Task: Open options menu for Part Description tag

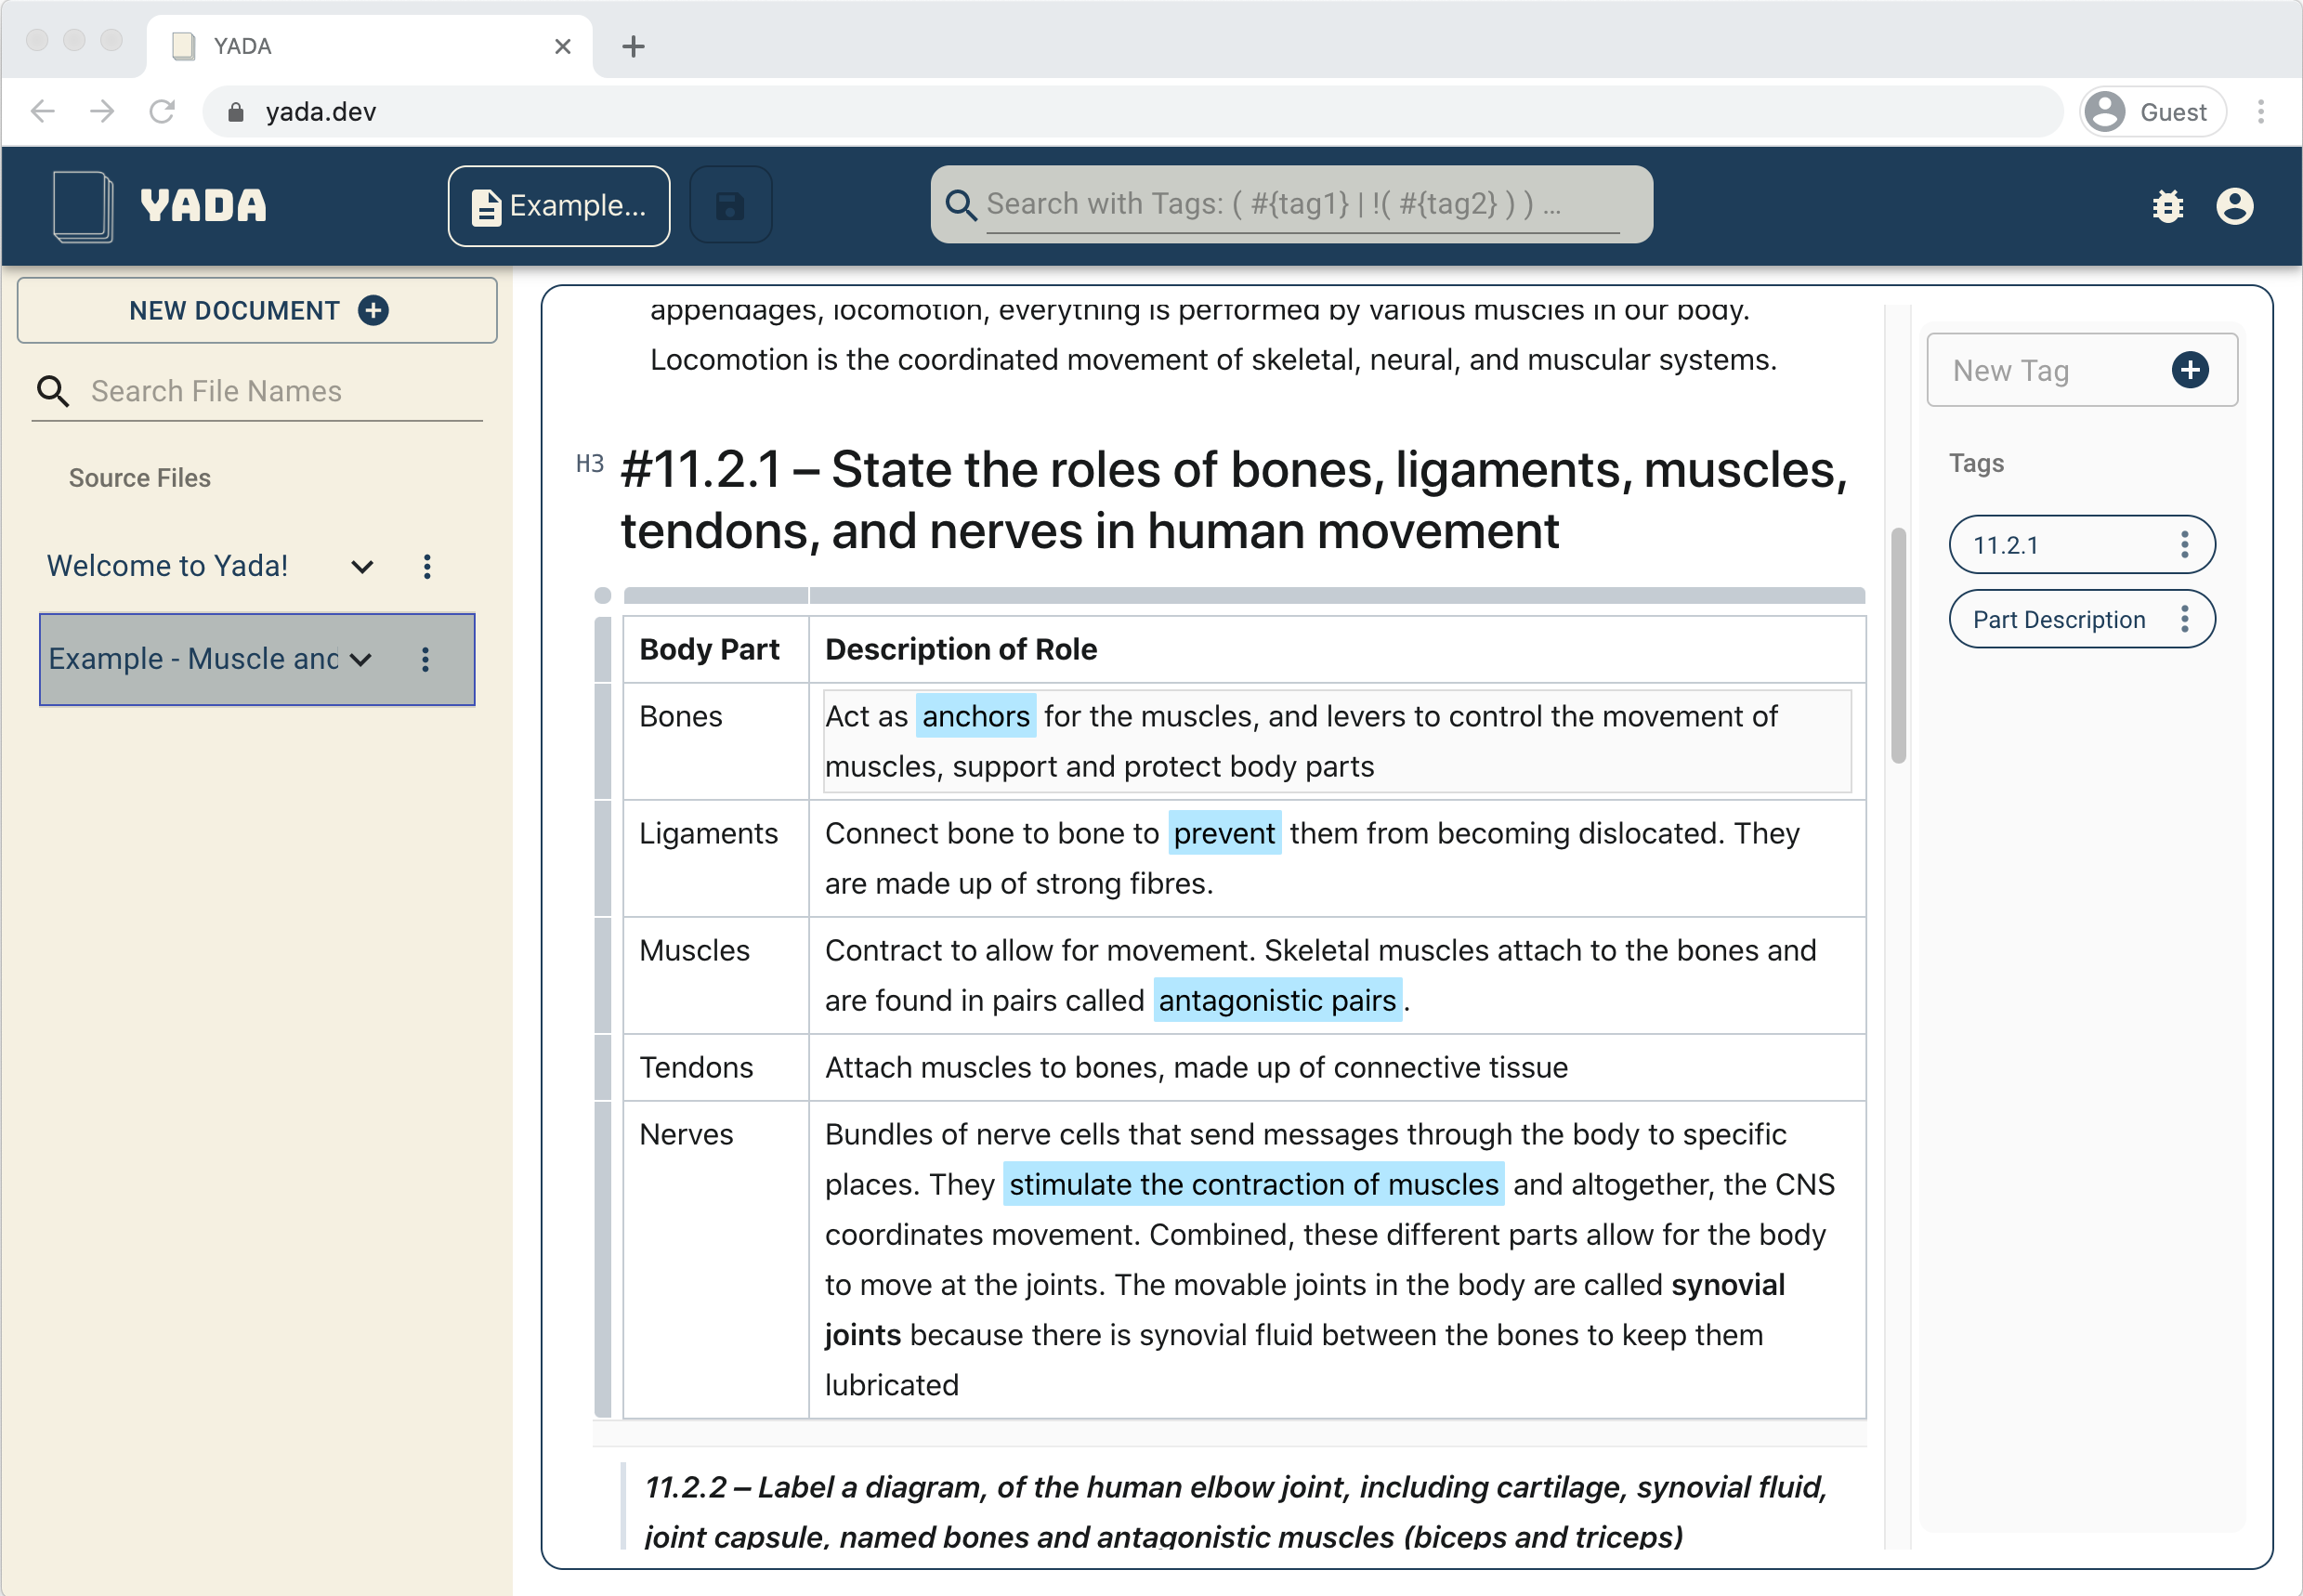Action: click(2184, 619)
